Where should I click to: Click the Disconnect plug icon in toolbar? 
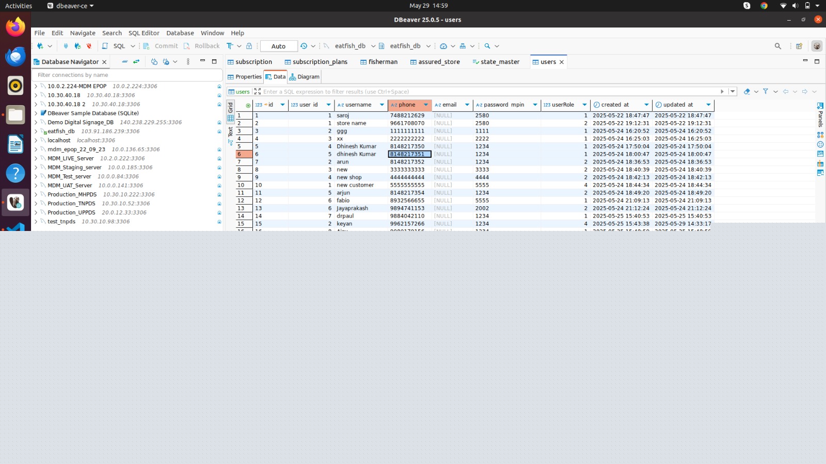tap(89, 46)
